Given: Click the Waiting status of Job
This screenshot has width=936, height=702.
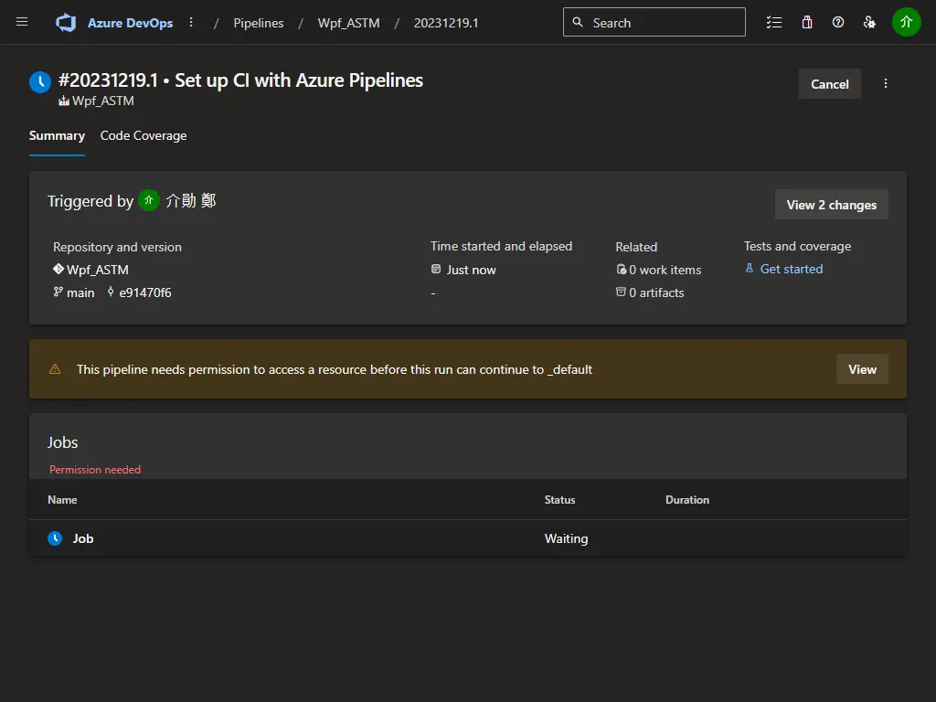Looking at the screenshot, I should coord(566,538).
